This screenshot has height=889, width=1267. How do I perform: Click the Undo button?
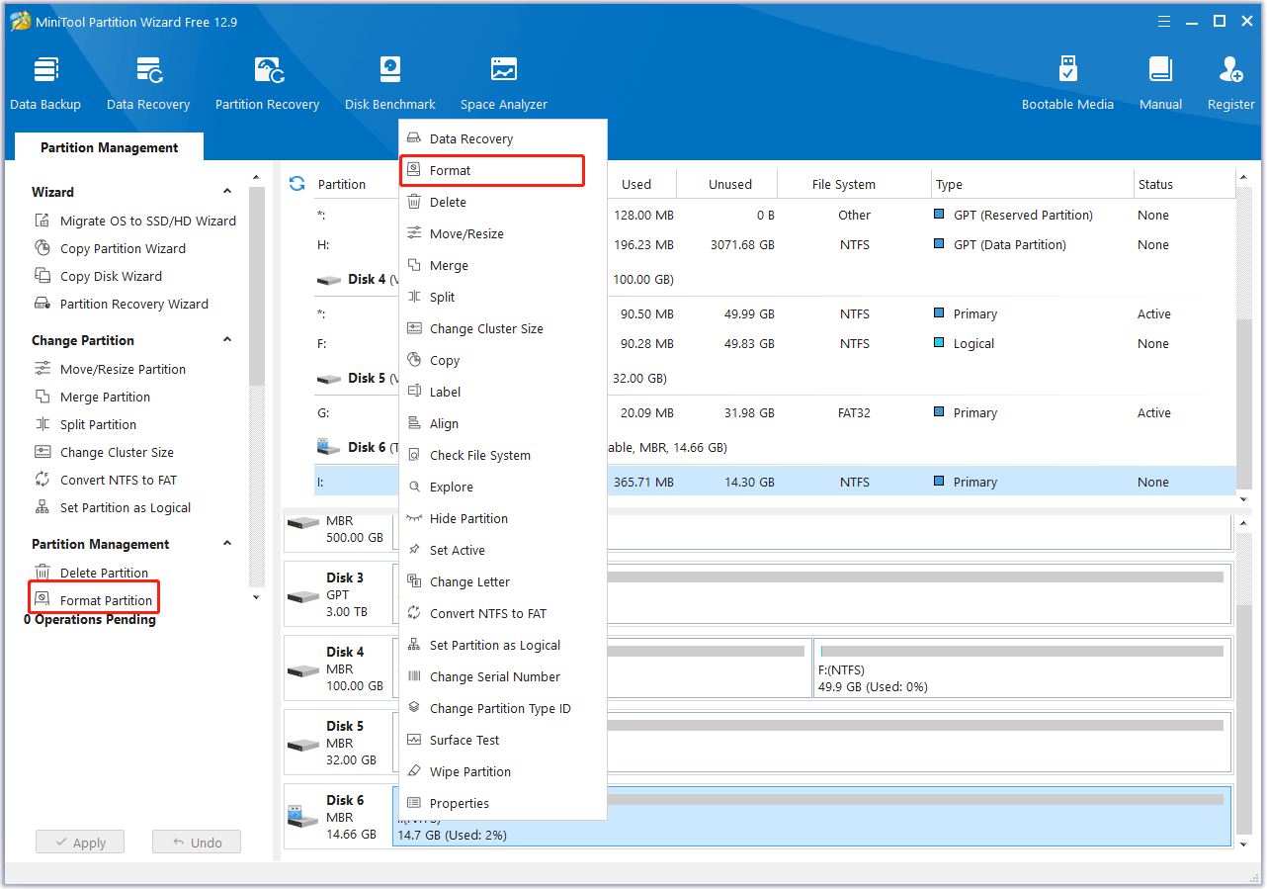pos(197,843)
